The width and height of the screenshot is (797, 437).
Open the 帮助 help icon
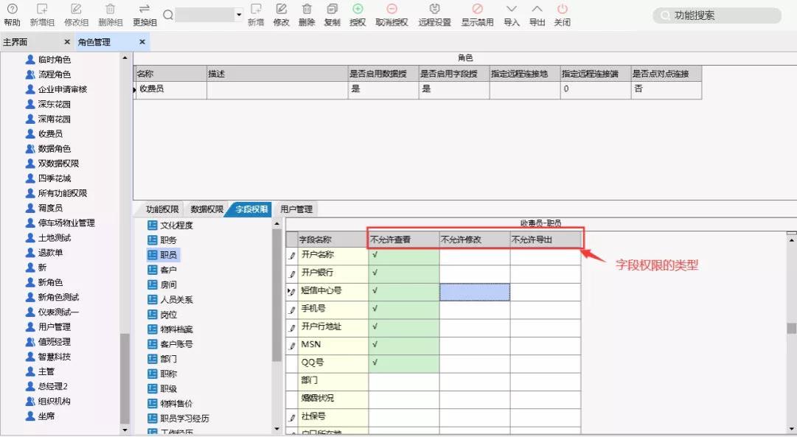coord(12,9)
